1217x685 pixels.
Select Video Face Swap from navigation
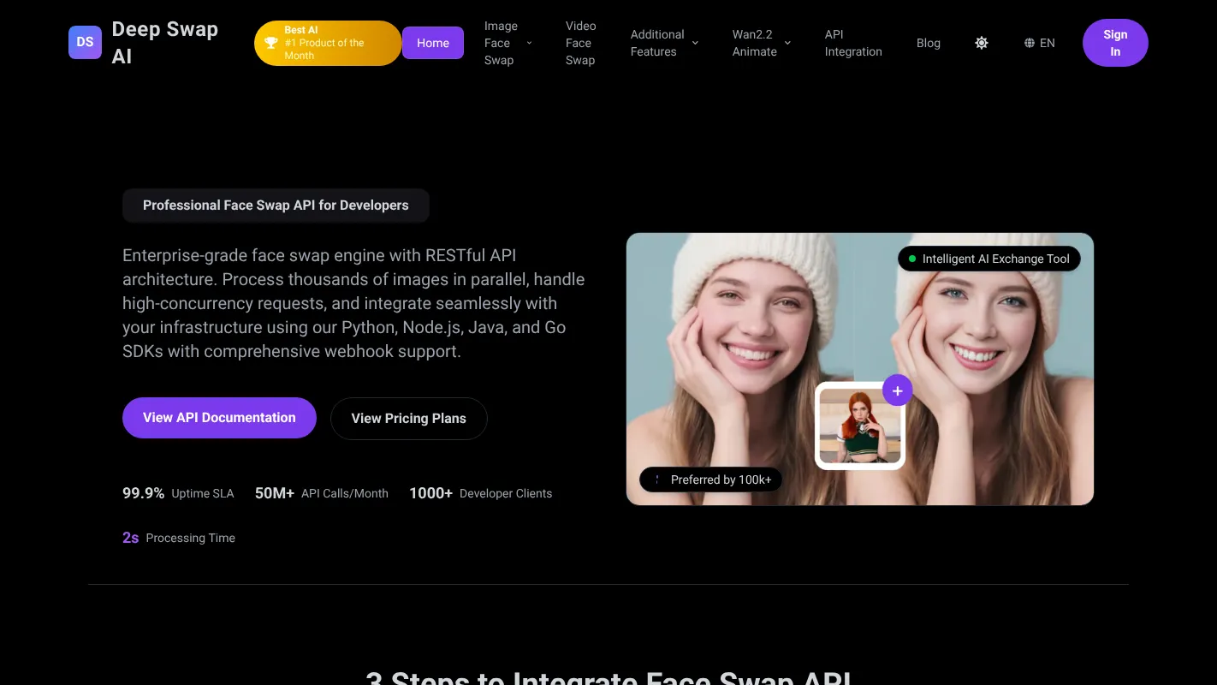coord(580,42)
